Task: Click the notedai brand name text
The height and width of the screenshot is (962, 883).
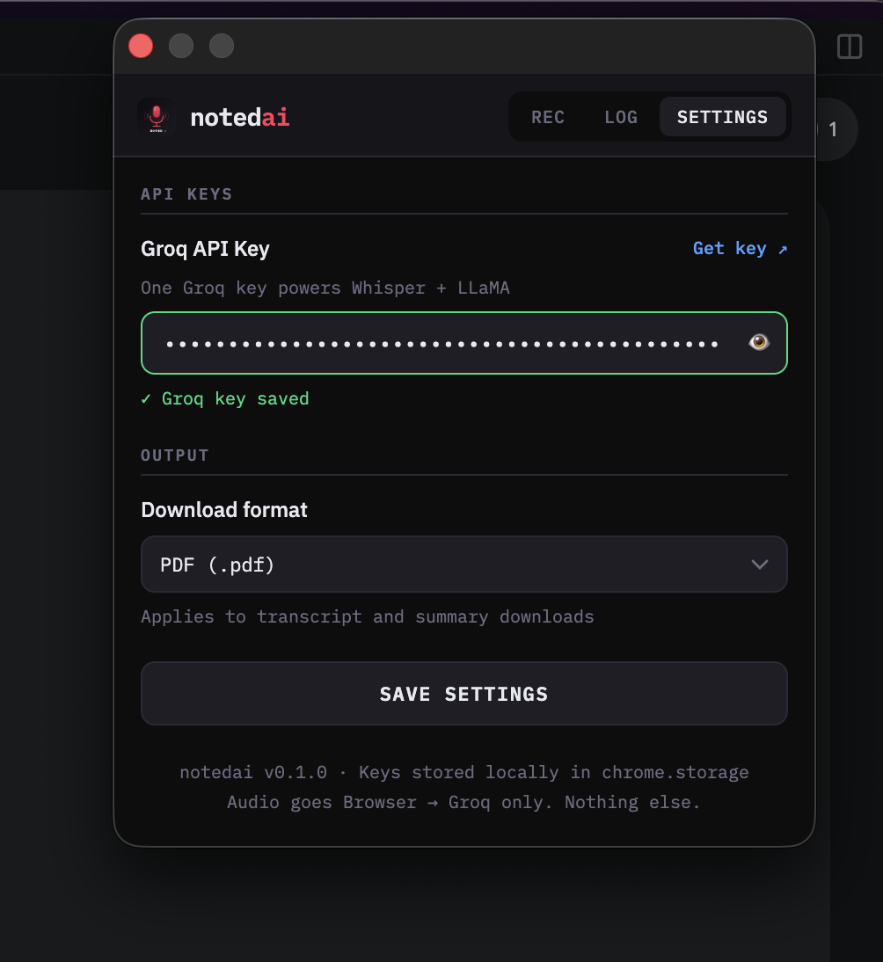Action: 240,117
